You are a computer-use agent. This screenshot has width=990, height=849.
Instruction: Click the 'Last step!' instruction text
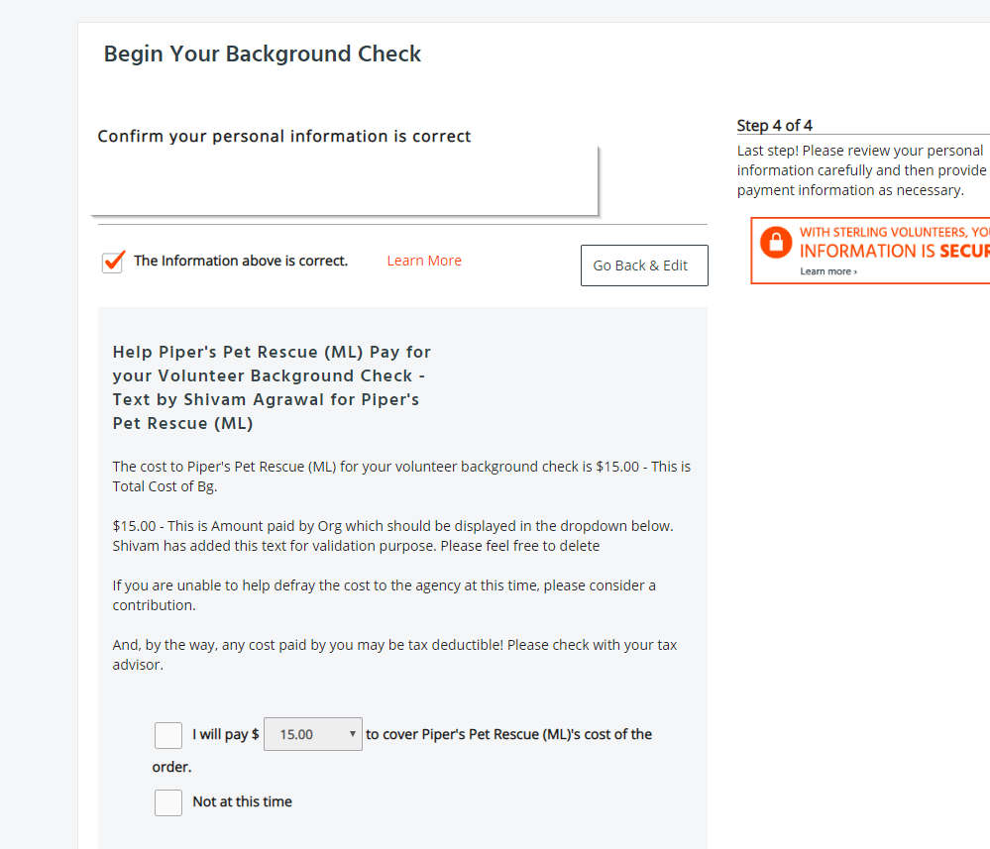[x=860, y=170]
